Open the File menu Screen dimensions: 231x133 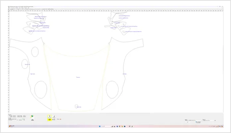[x=9, y=8]
